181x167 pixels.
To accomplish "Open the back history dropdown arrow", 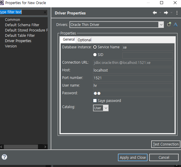I will 160,13.
